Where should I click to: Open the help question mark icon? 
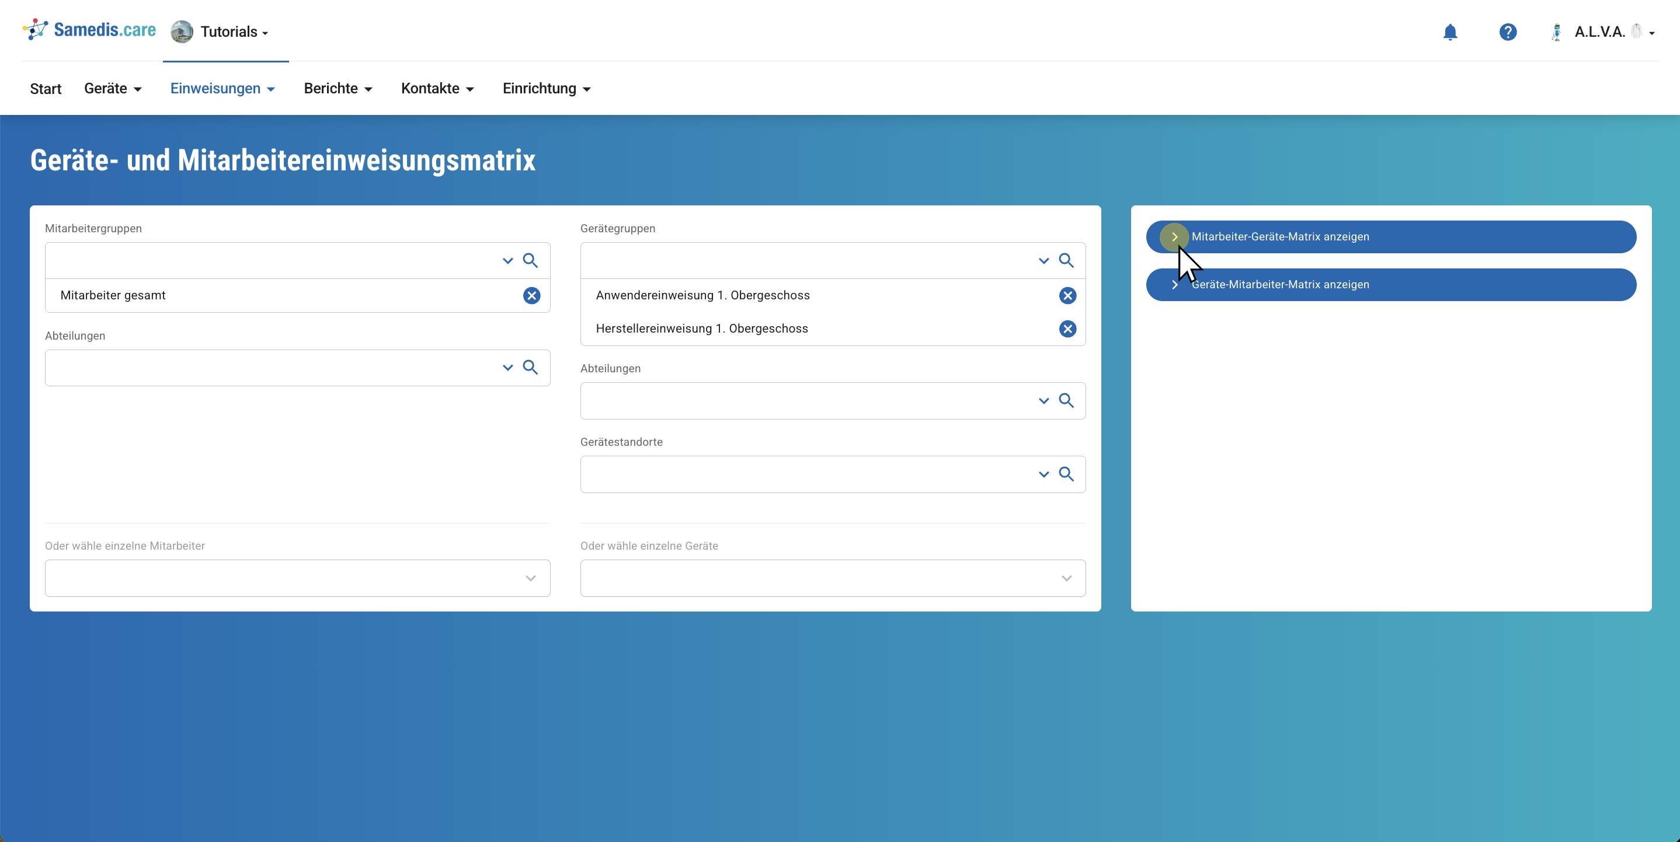(x=1507, y=32)
